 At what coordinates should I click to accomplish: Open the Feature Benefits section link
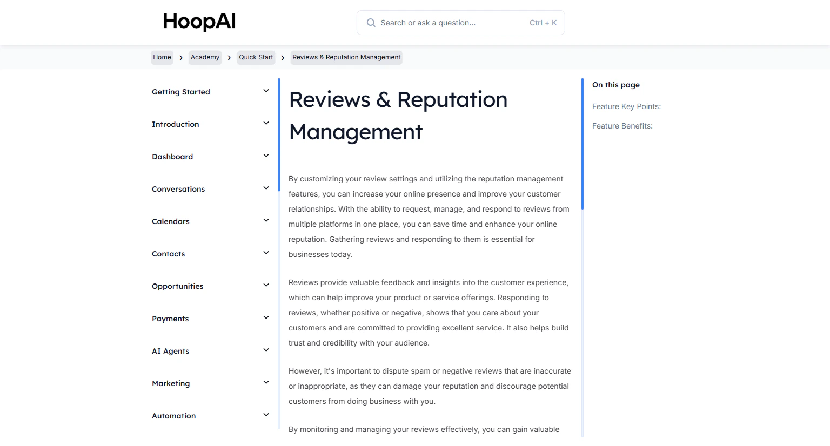click(x=622, y=126)
